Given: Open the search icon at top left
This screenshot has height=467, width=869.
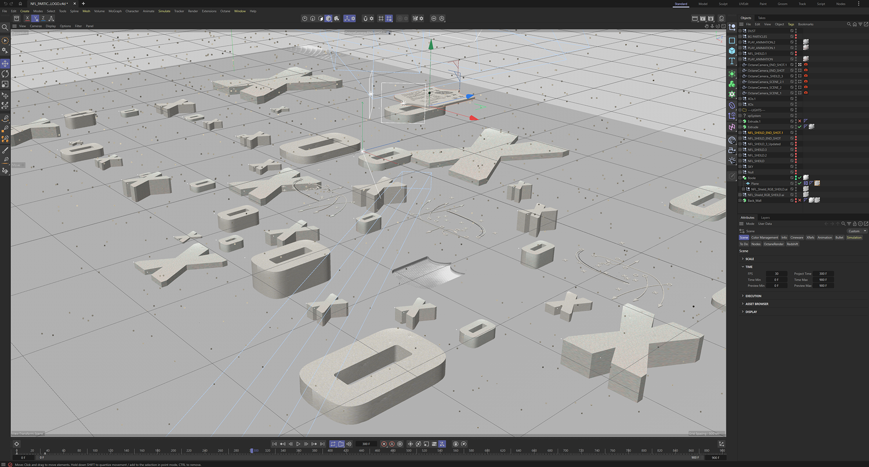Looking at the screenshot, I should point(5,28).
